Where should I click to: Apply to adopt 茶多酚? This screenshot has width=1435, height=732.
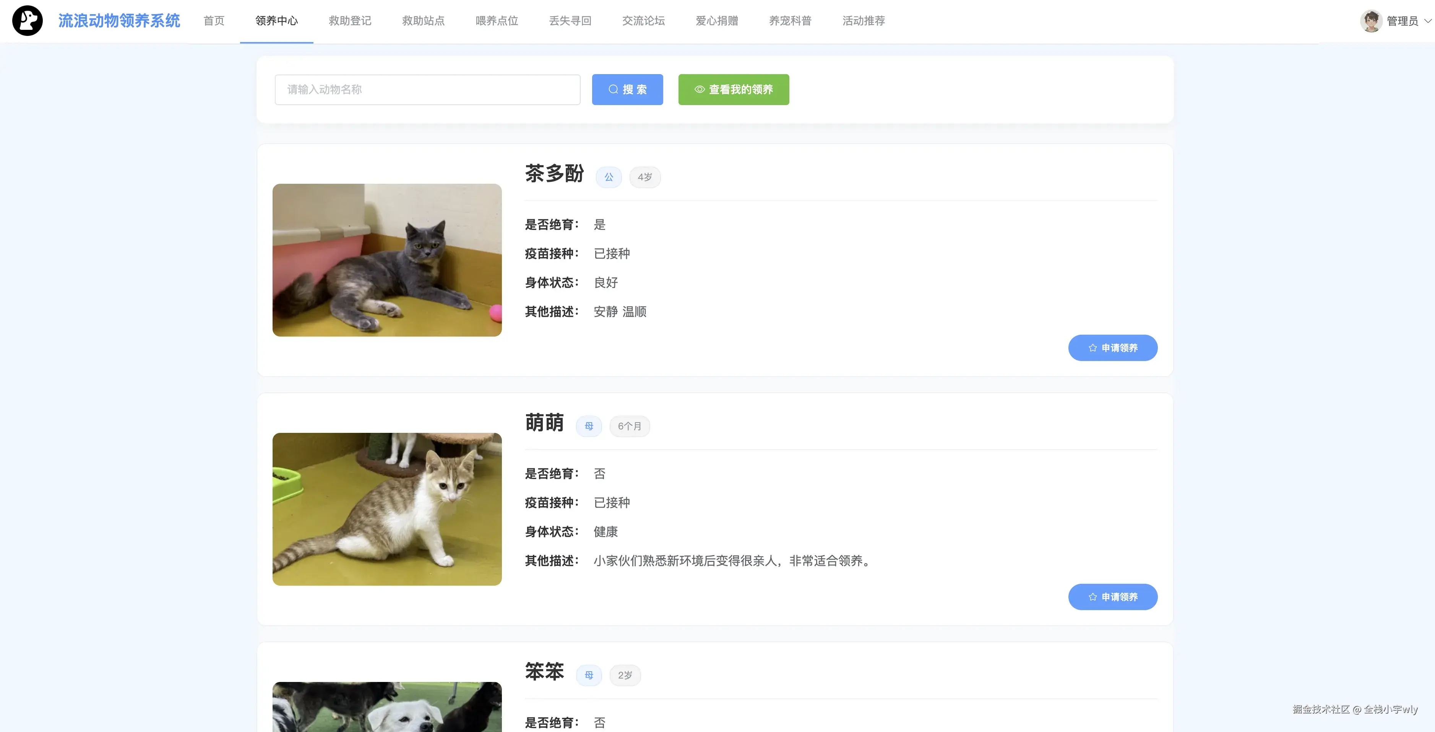pos(1112,348)
